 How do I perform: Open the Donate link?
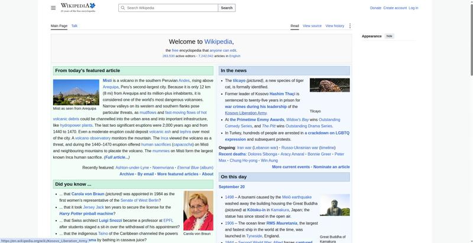click(375, 8)
